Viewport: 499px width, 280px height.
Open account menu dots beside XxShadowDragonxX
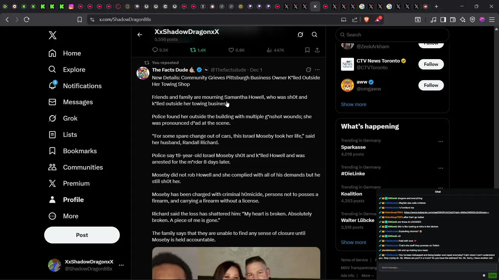(121, 265)
